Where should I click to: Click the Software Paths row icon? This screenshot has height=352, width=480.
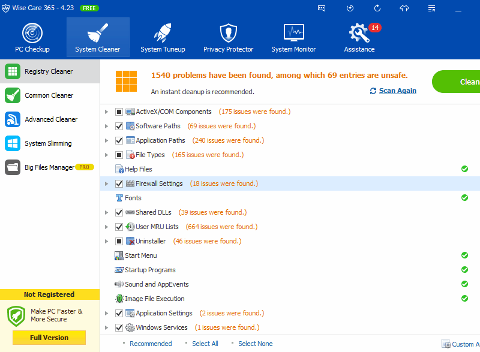130,126
